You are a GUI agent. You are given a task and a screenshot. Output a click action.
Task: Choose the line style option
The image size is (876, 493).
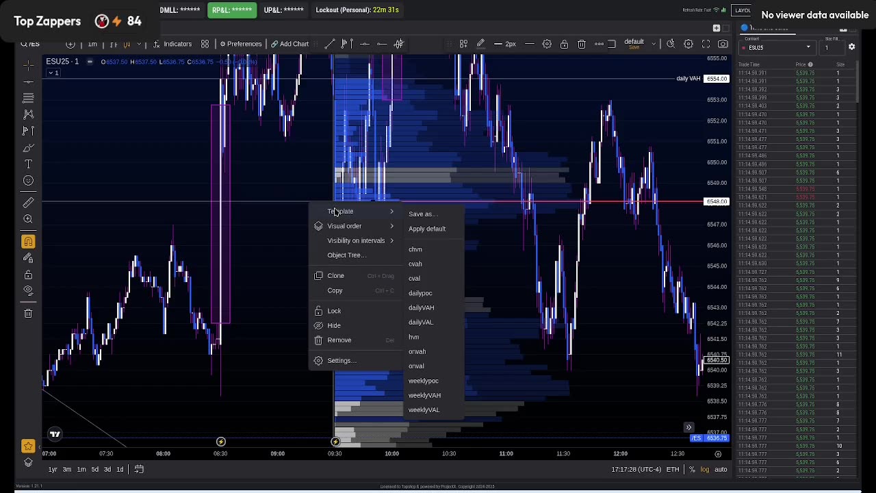click(530, 44)
